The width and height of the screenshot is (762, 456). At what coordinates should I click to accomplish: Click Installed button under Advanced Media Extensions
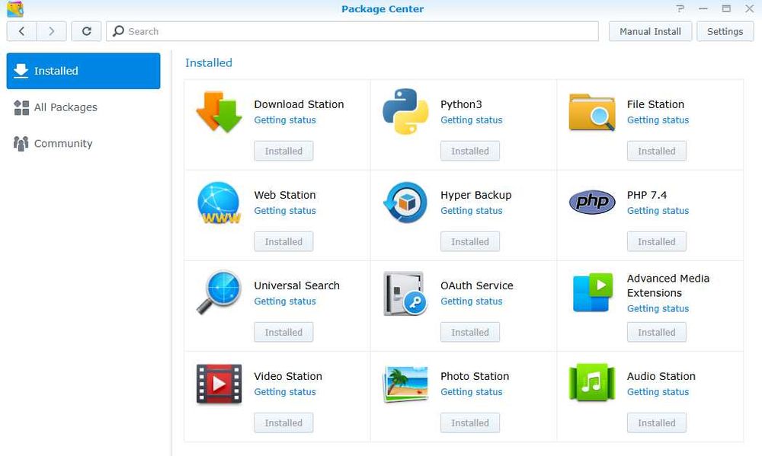tap(657, 332)
